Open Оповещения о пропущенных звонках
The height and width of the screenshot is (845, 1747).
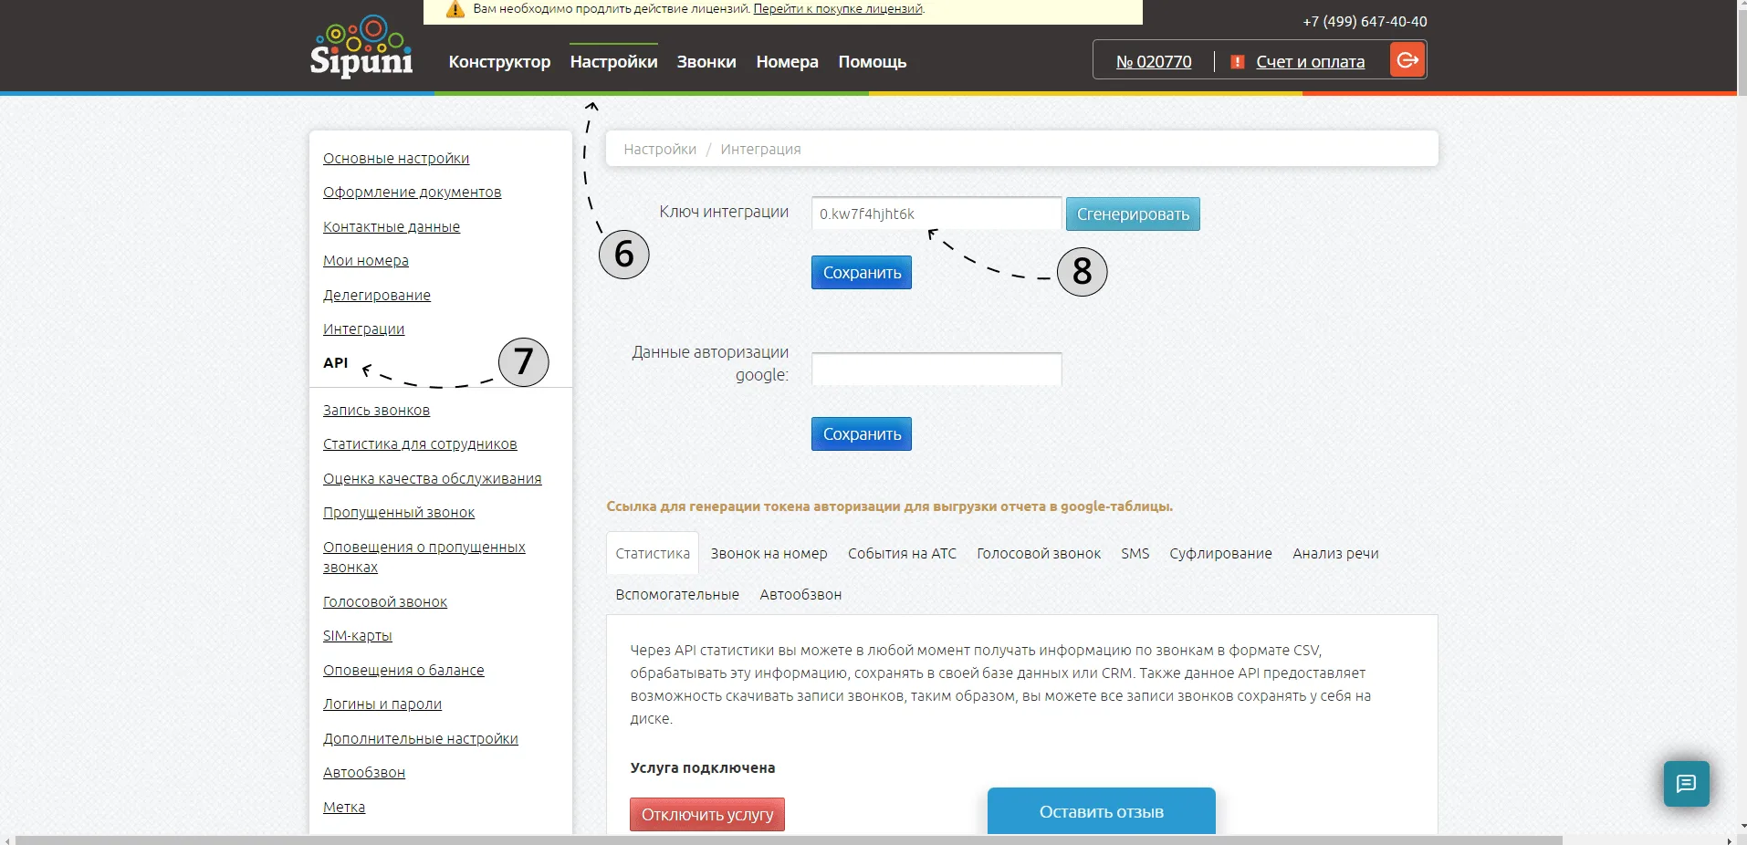point(424,558)
